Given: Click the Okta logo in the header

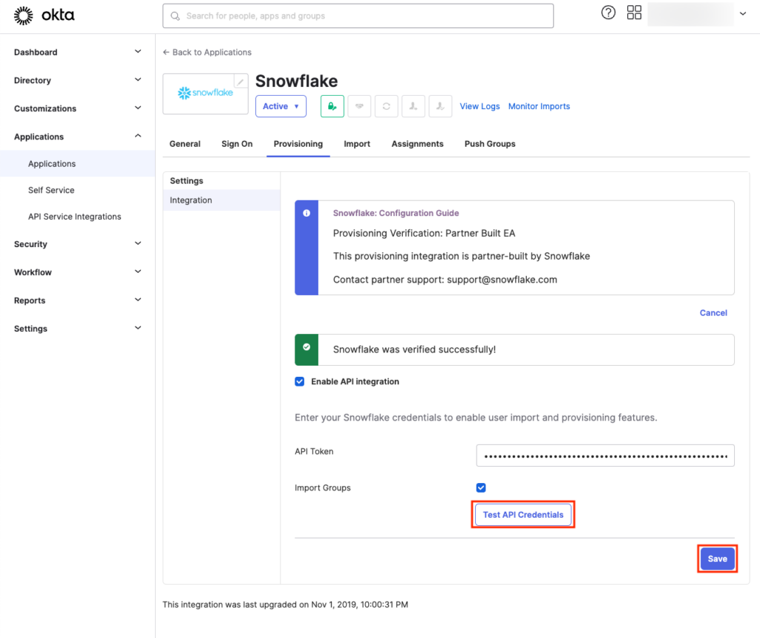Looking at the screenshot, I should pyautogui.click(x=45, y=16).
